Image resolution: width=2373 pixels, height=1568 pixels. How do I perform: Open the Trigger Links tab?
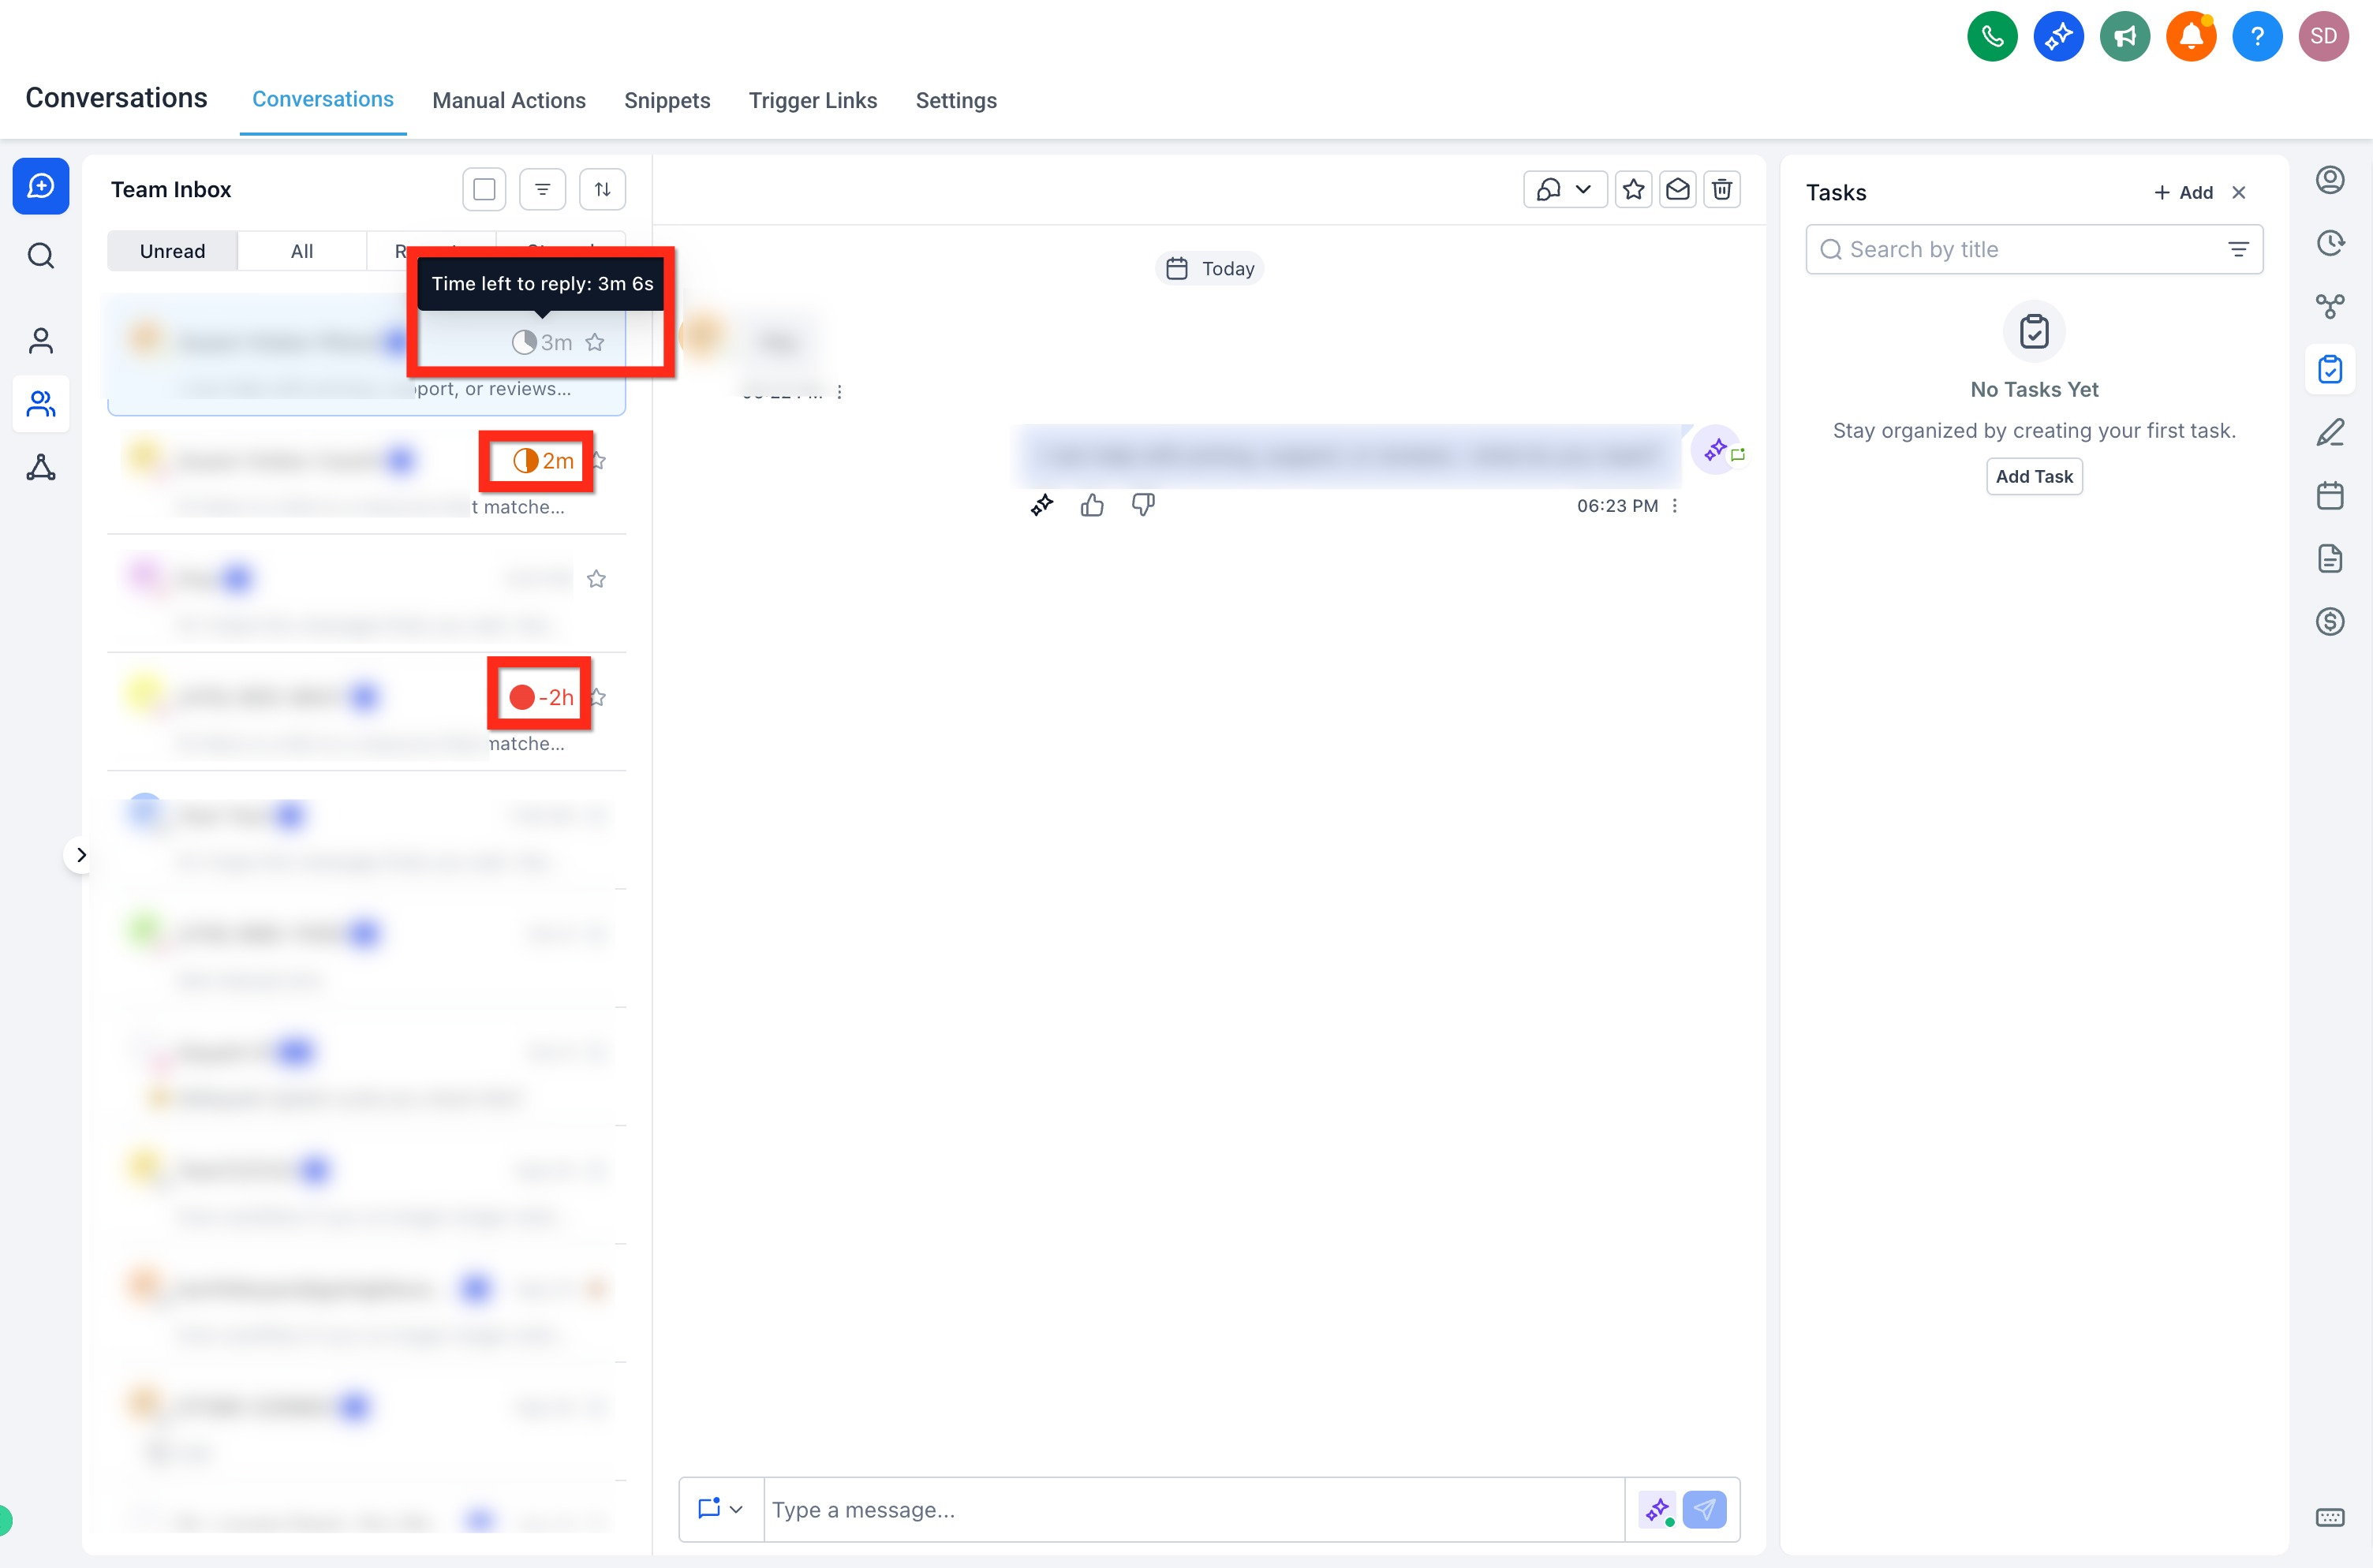[x=813, y=101]
